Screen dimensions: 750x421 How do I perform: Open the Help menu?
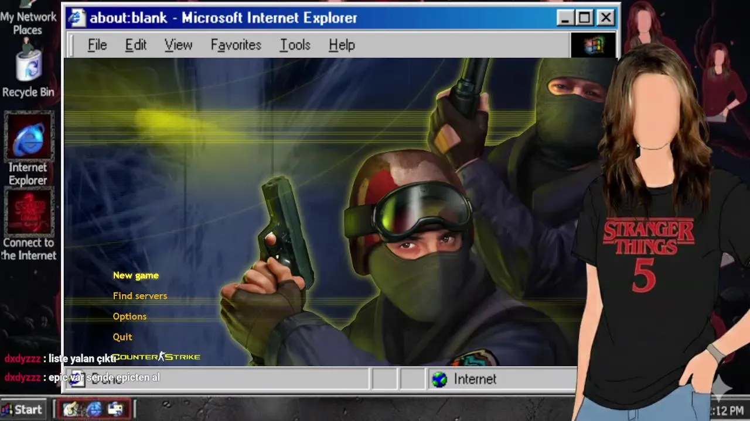pyautogui.click(x=342, y=45)
